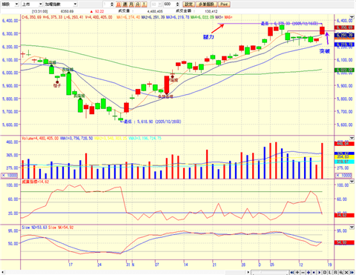This screenshot has height=275, width=356.
Task: Click the highest price 6,375.33 label
Action: [290, 24]
